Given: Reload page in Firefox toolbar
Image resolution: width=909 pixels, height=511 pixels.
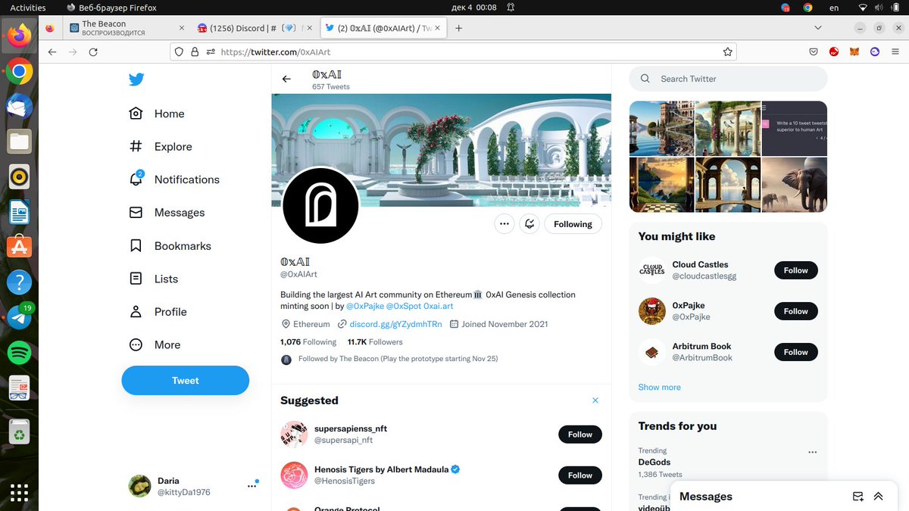Looking at the screenshot, I should coord(93,52).
